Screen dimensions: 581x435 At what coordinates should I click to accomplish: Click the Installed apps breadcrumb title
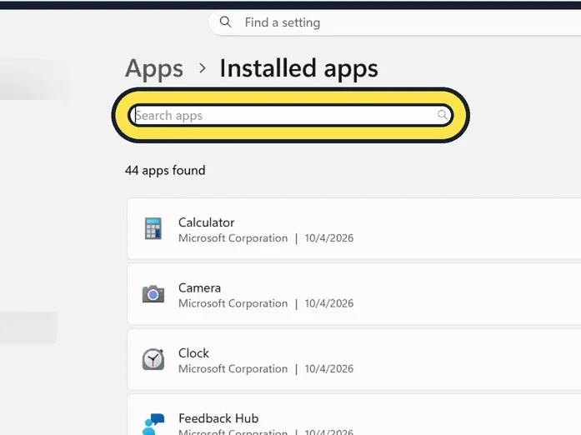(x=298, y=68)
